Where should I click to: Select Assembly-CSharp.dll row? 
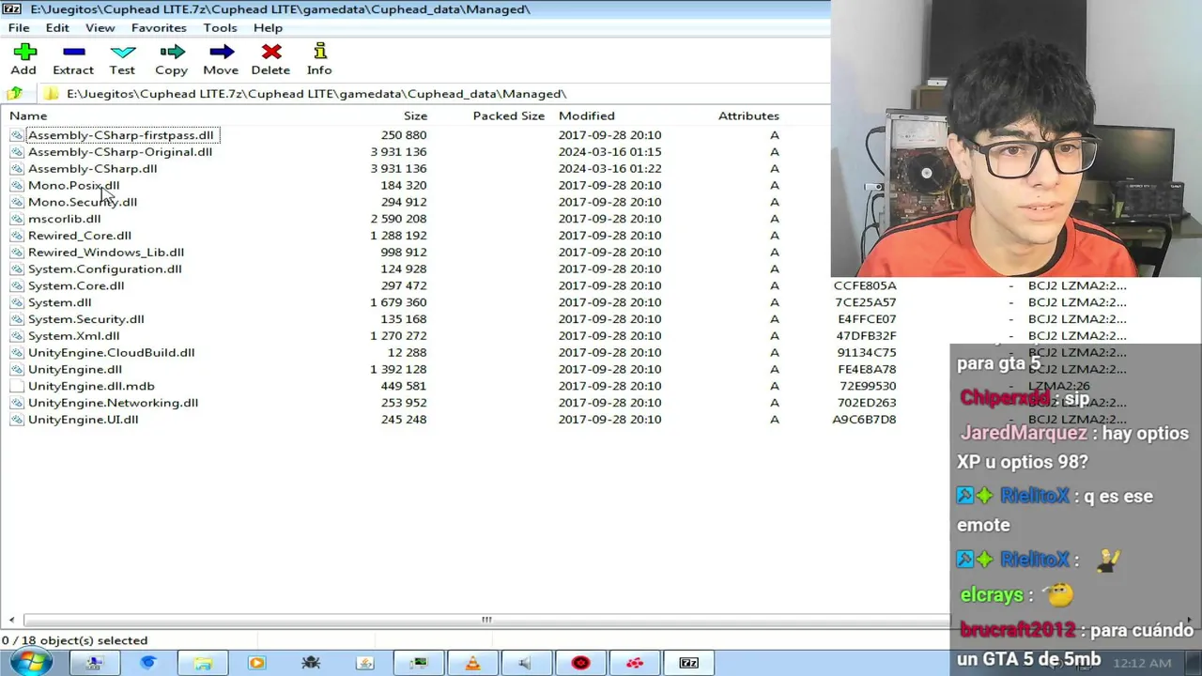(92, 169)
